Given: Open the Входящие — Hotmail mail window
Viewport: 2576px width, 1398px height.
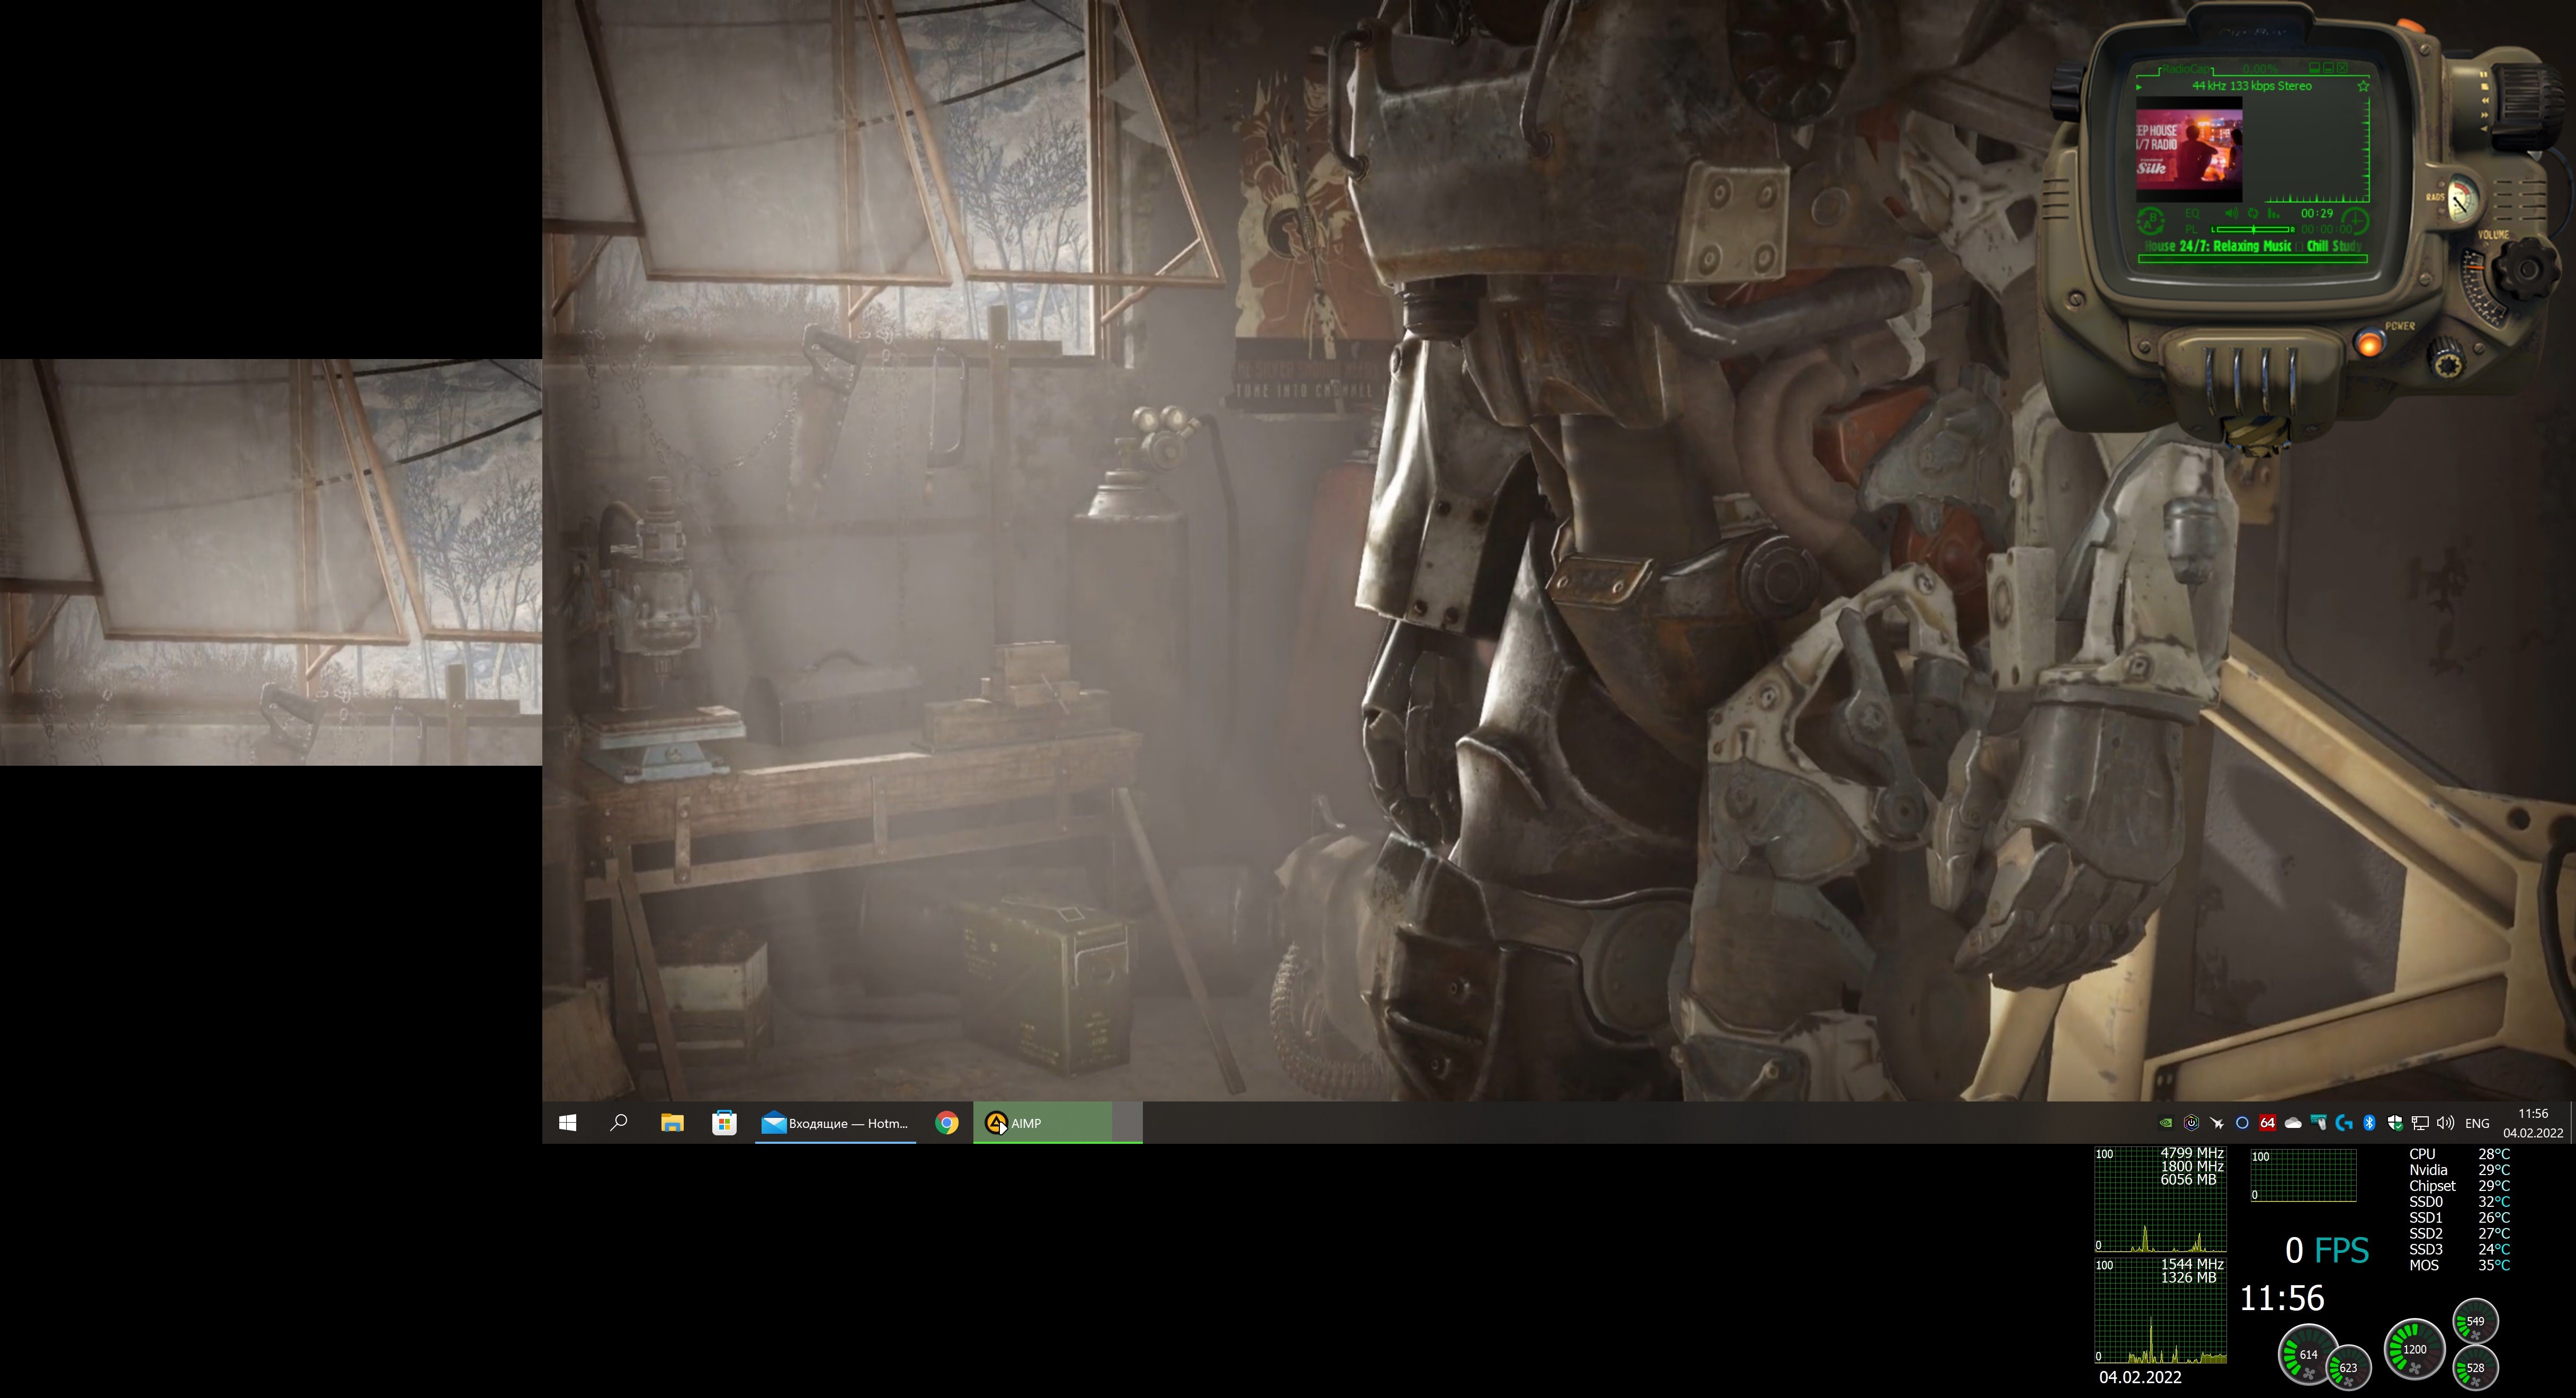Looking at the screenshot, I should coord(836,1123).
